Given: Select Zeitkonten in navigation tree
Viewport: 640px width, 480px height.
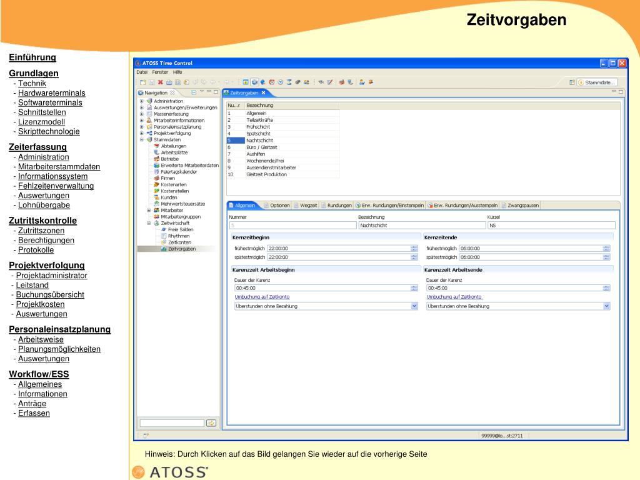Looking at the screenshot, I should pos(179,242).
